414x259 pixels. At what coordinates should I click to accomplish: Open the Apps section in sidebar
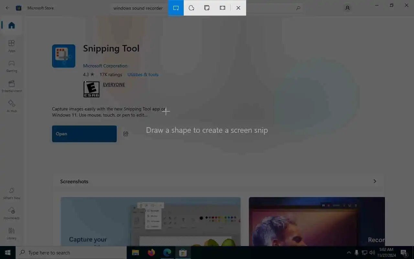12,46
